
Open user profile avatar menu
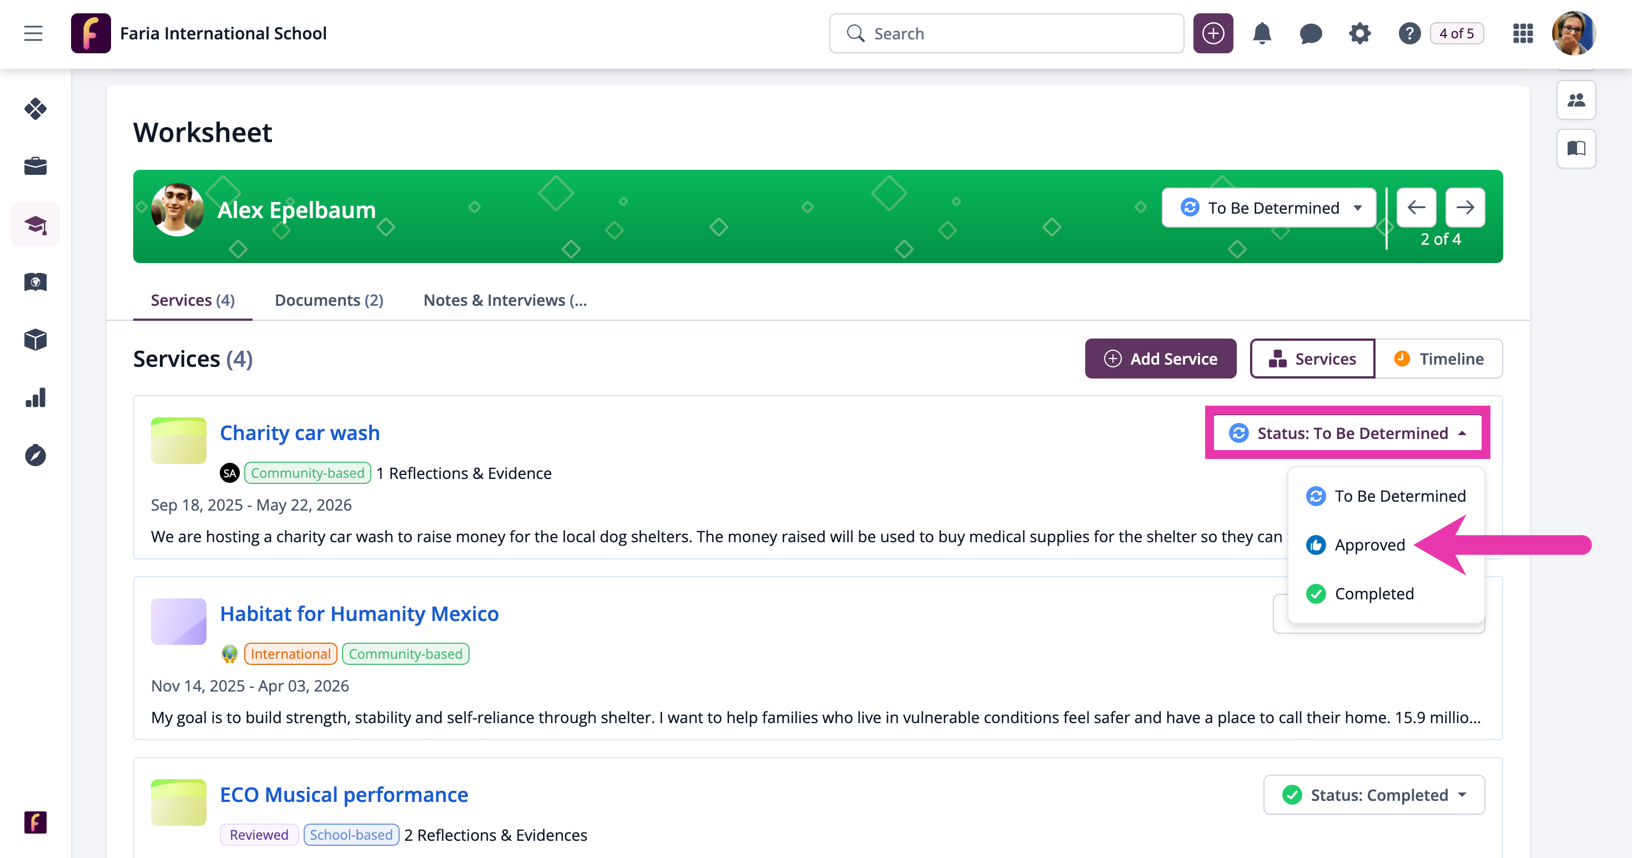(x=1573, y=33)
